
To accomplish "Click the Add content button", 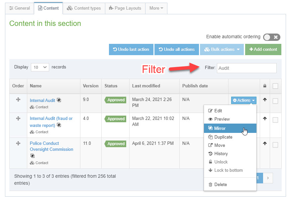I will point(263,49).
